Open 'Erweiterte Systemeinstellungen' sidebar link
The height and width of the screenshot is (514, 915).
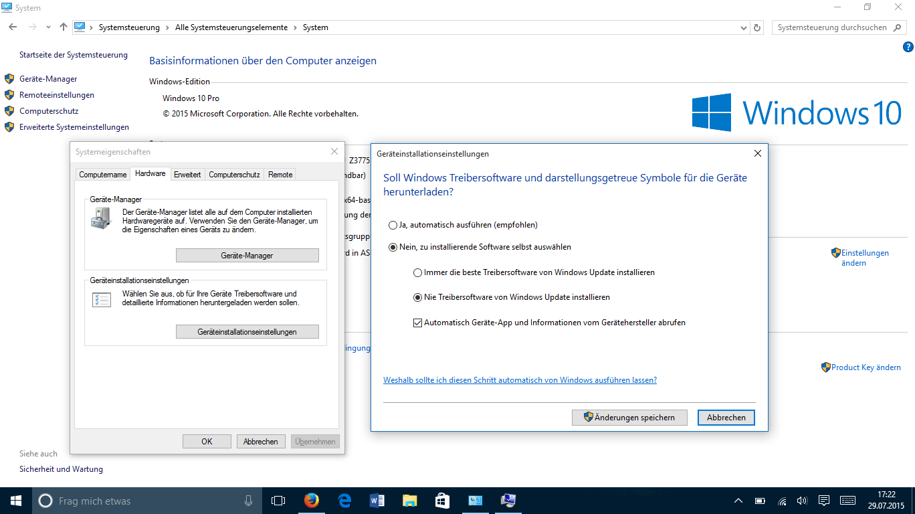(x=74, y=127)
